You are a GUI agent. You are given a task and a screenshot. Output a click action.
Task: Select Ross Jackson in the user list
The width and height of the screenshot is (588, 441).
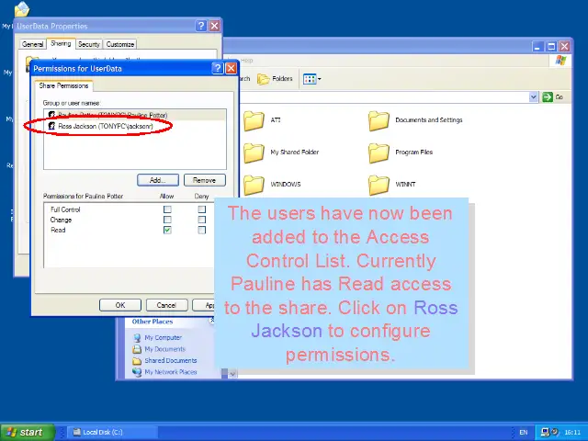pos(135,126)
